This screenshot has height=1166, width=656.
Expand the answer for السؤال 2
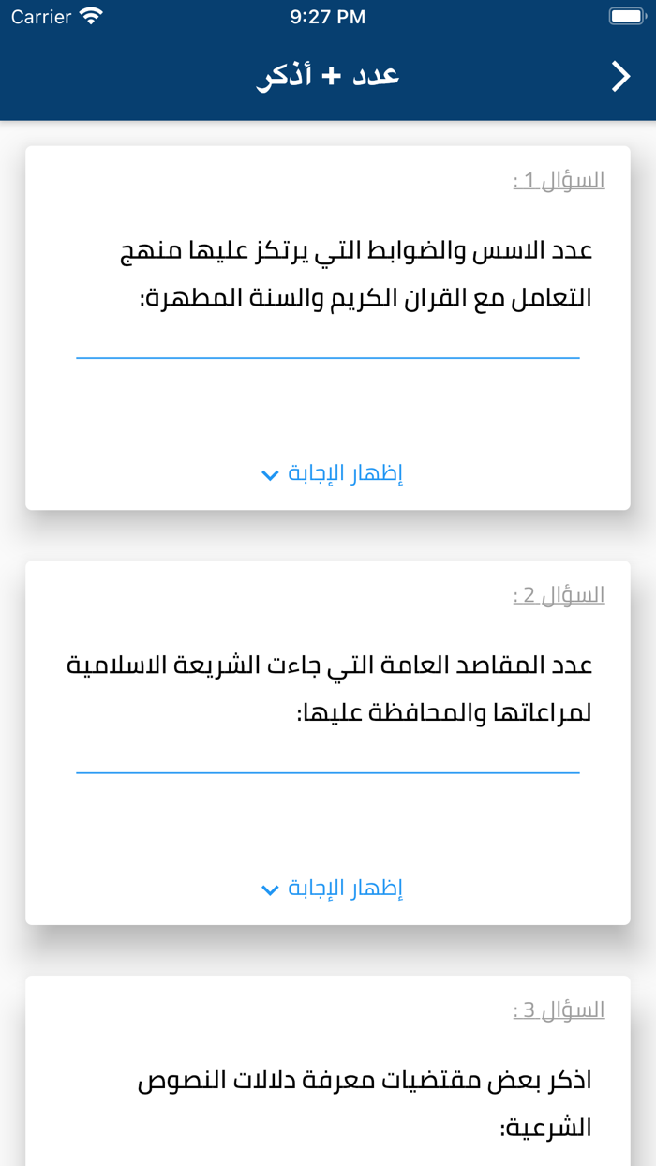tap(334, 888)
